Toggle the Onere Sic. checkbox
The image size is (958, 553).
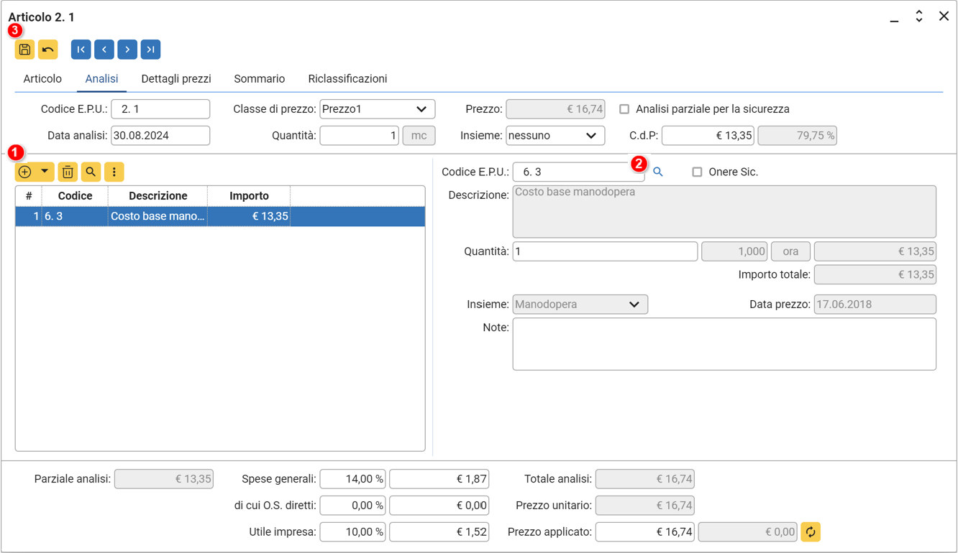click(x=697, y=172)
